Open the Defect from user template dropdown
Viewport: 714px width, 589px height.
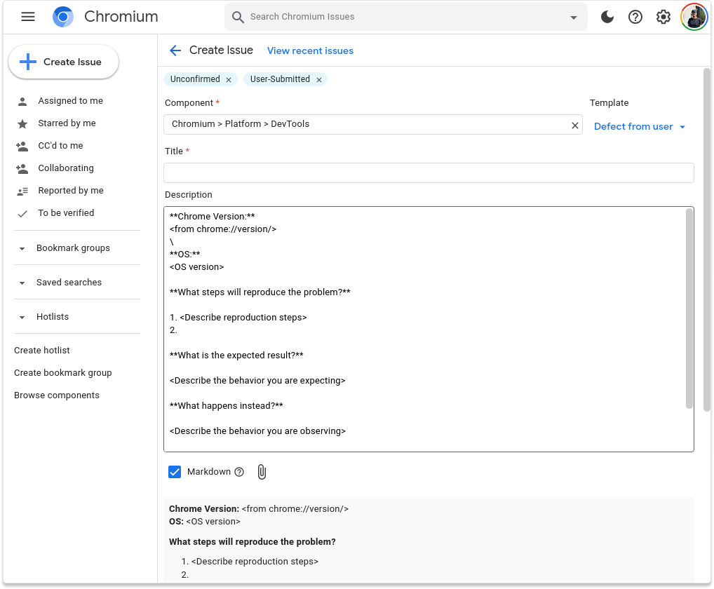639,127
